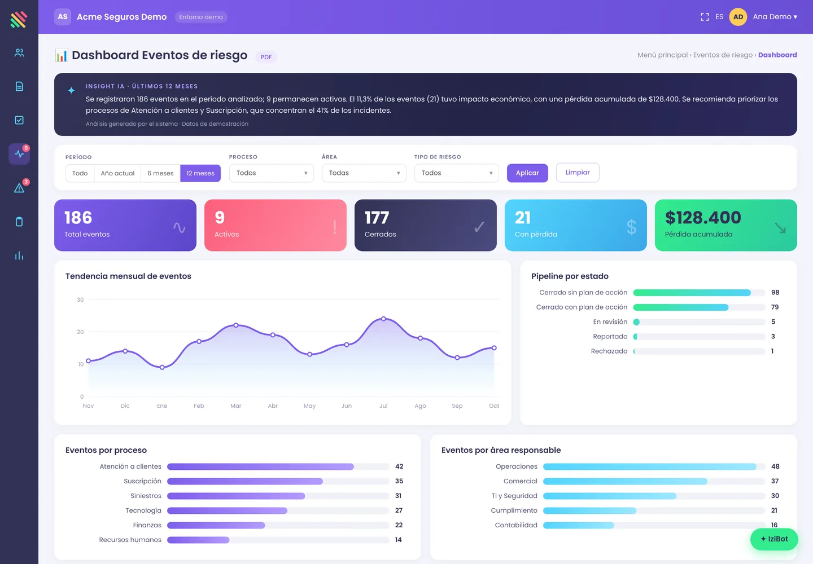Click the Limpiar button
Screen dimensions: 813x564
point(578,173)
